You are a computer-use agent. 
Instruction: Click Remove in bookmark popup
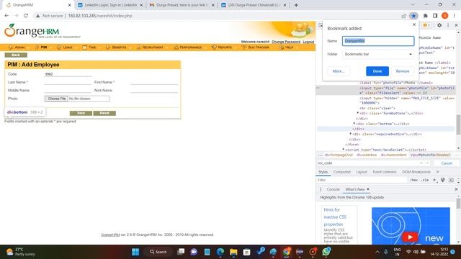(403, 71)
